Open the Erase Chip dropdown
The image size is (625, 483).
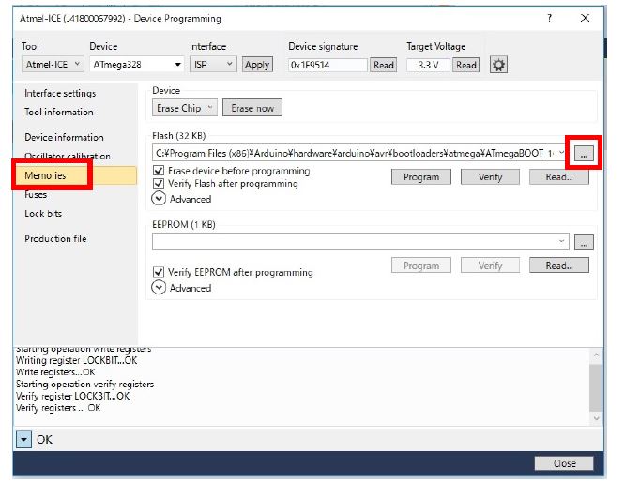(185, 108)
